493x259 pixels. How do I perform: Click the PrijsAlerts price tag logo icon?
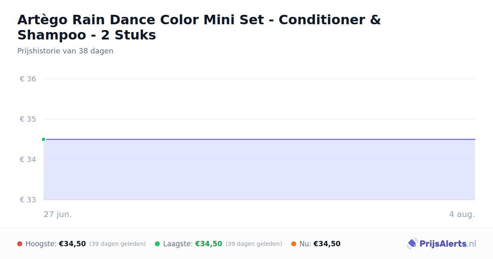412,244
